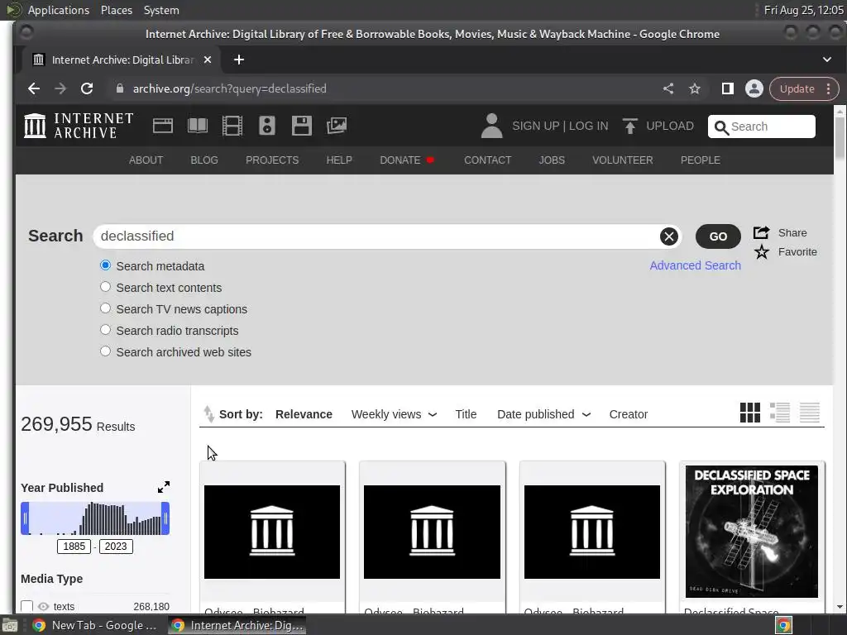This screenshot has width=847, height=635.
Task: Select Search metadata radio button
Action: (x=105, y=265)
